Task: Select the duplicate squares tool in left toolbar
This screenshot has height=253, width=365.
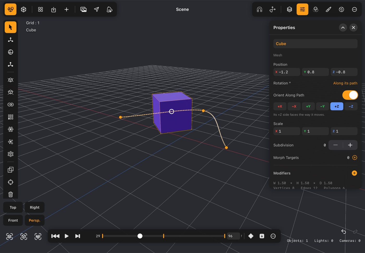Action: click(10, 170)
